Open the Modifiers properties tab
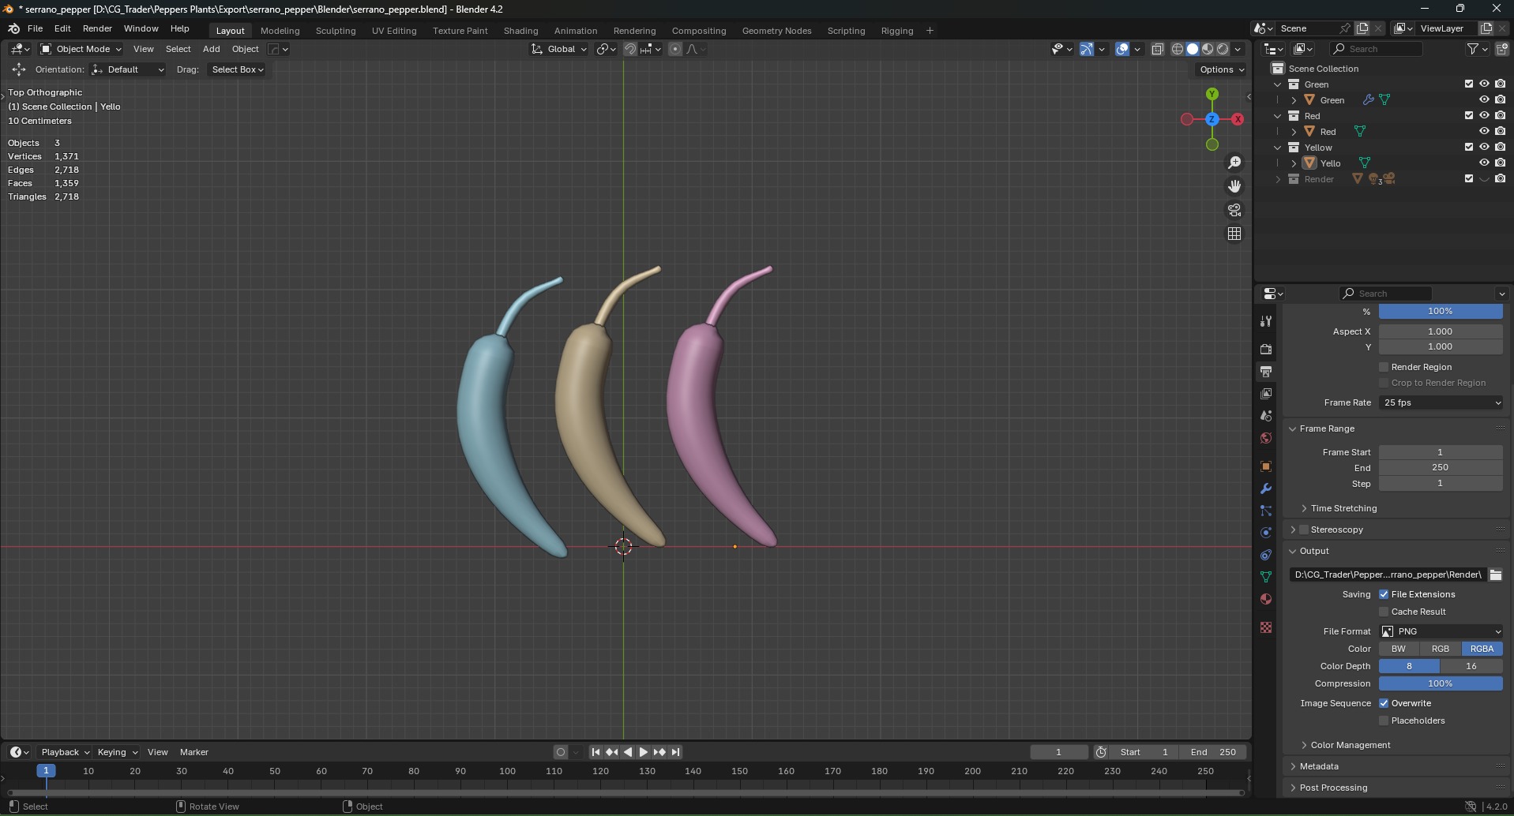 pos(1266,488)
